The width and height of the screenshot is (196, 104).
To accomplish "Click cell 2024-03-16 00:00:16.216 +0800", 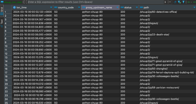I will click(x=32, y=99).
